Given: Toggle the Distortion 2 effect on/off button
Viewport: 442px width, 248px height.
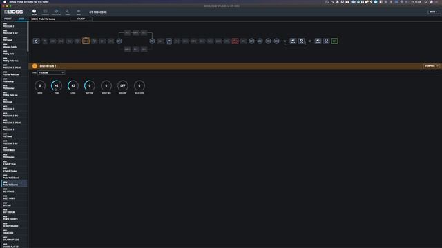Looking at the screenshot, I should (x=35, y=66).
